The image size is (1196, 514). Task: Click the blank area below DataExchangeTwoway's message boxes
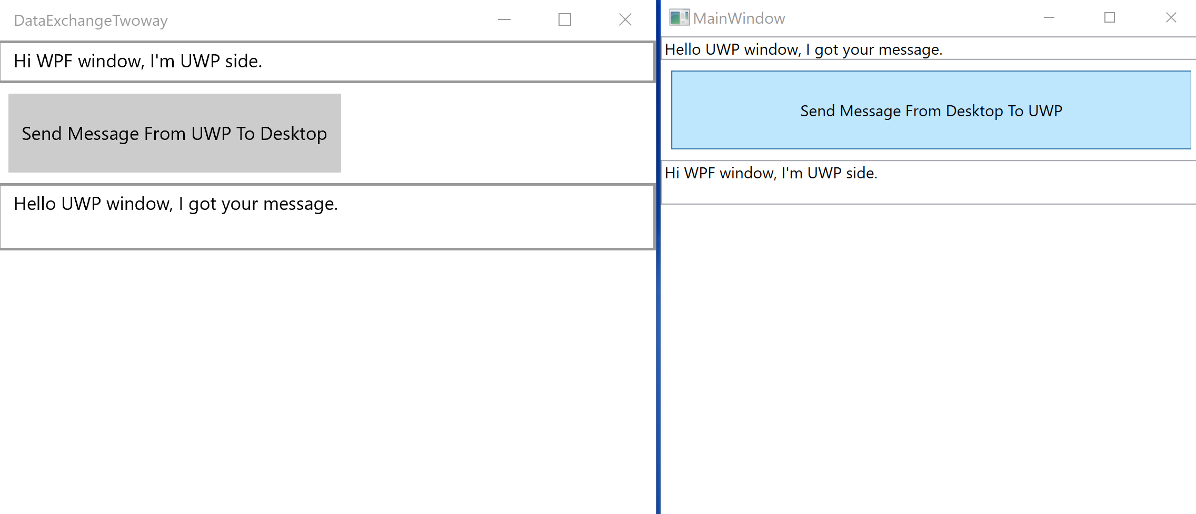click(326, 379)
